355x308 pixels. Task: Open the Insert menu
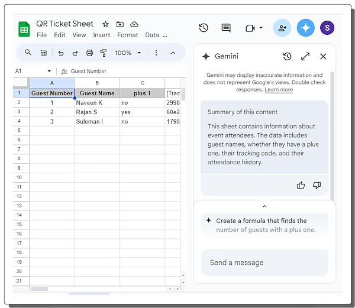(x=101, y=35)
